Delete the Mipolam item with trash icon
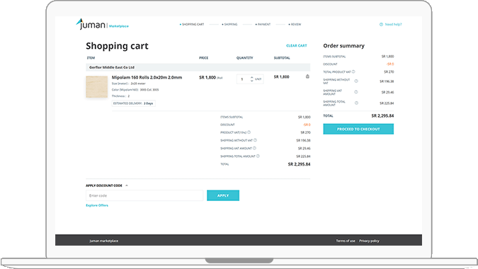This screenshot has height=269, width=478. [307, 76]
